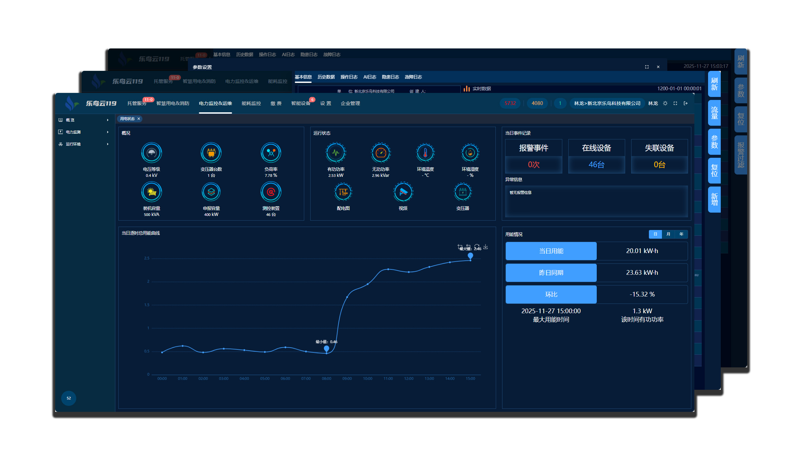Image resolution: width=802 pixels, height=468 pixels.
Task: Click the 有功功率 active power icon
Action: [x=336, y=153]
